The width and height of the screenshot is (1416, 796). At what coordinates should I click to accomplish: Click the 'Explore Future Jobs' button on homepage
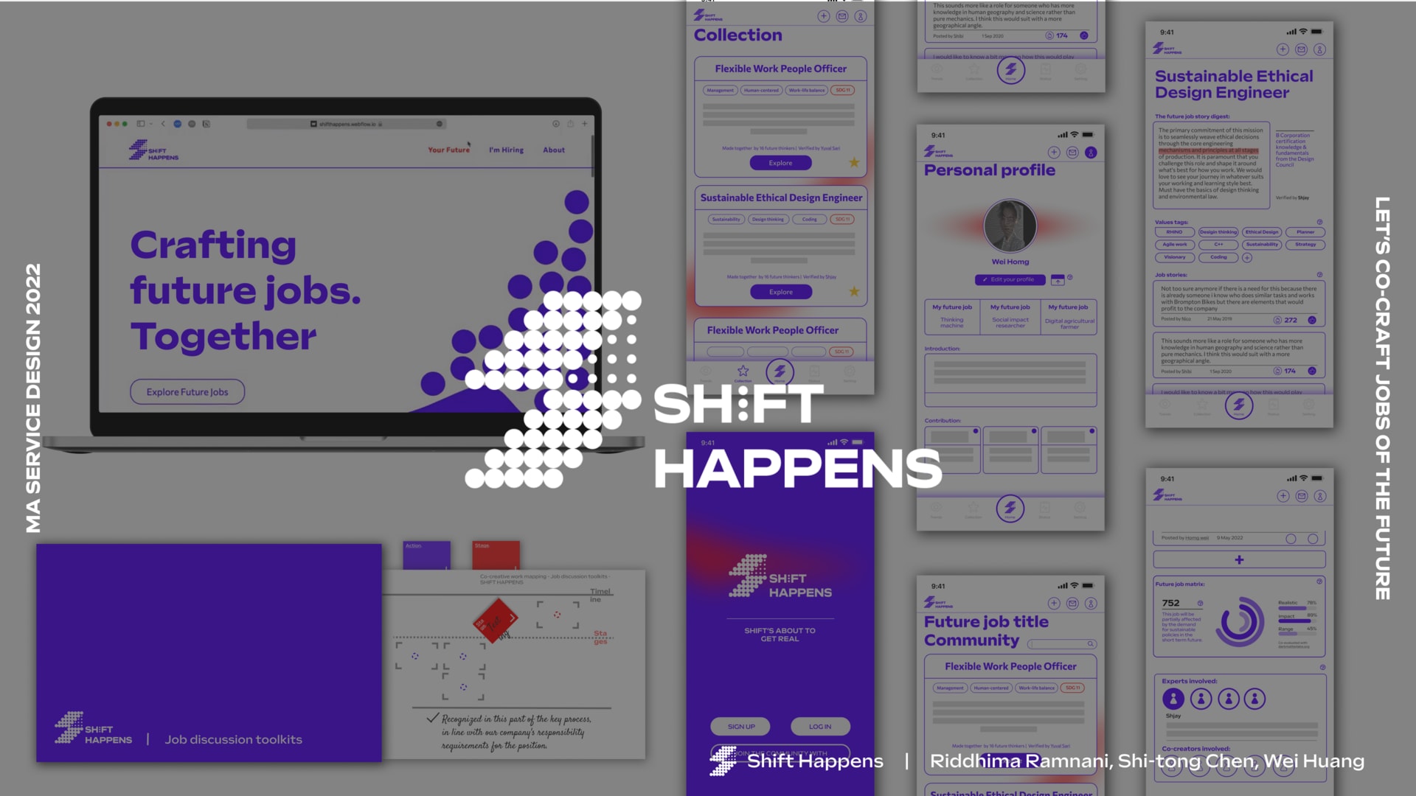[x=187, y=391]
